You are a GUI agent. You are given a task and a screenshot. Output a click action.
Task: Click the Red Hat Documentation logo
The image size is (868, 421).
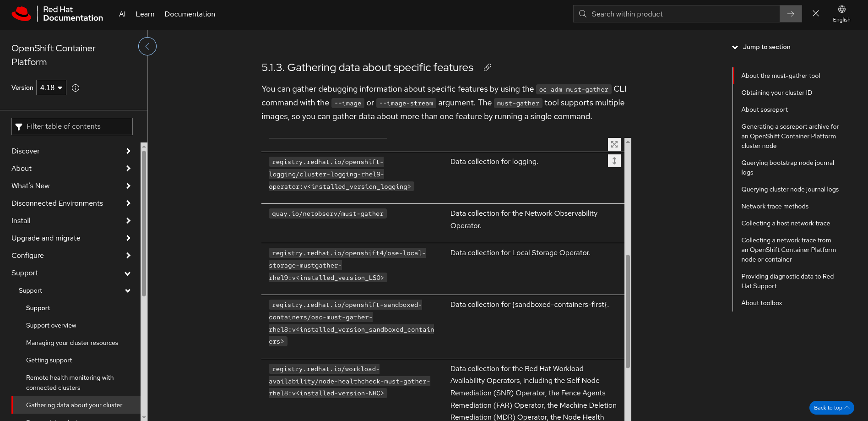click(57, 14)
